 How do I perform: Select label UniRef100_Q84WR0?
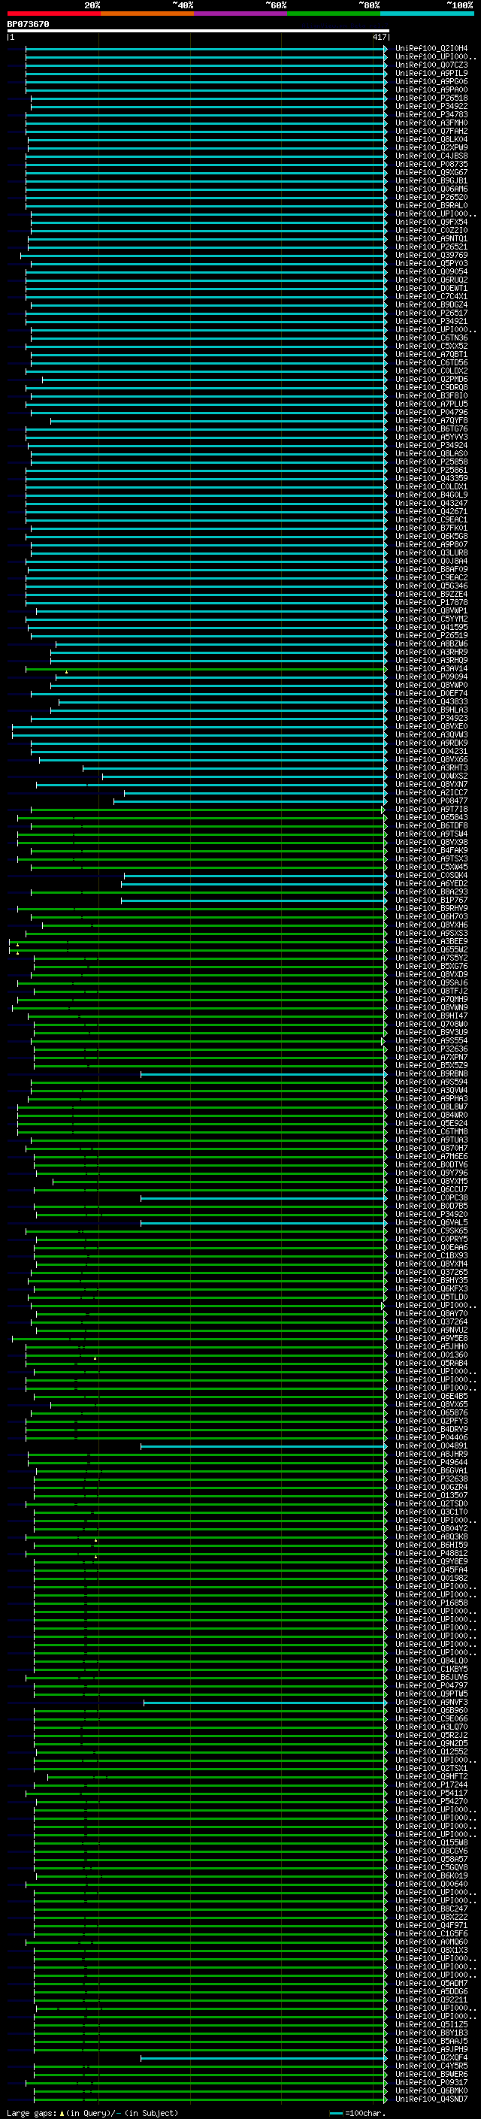pyautogui.click(x=431, y=1115)
